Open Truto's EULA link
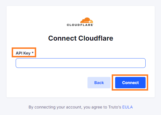Image resolution: width=161 pixels, height=115 pixels. tap(127, 107)
